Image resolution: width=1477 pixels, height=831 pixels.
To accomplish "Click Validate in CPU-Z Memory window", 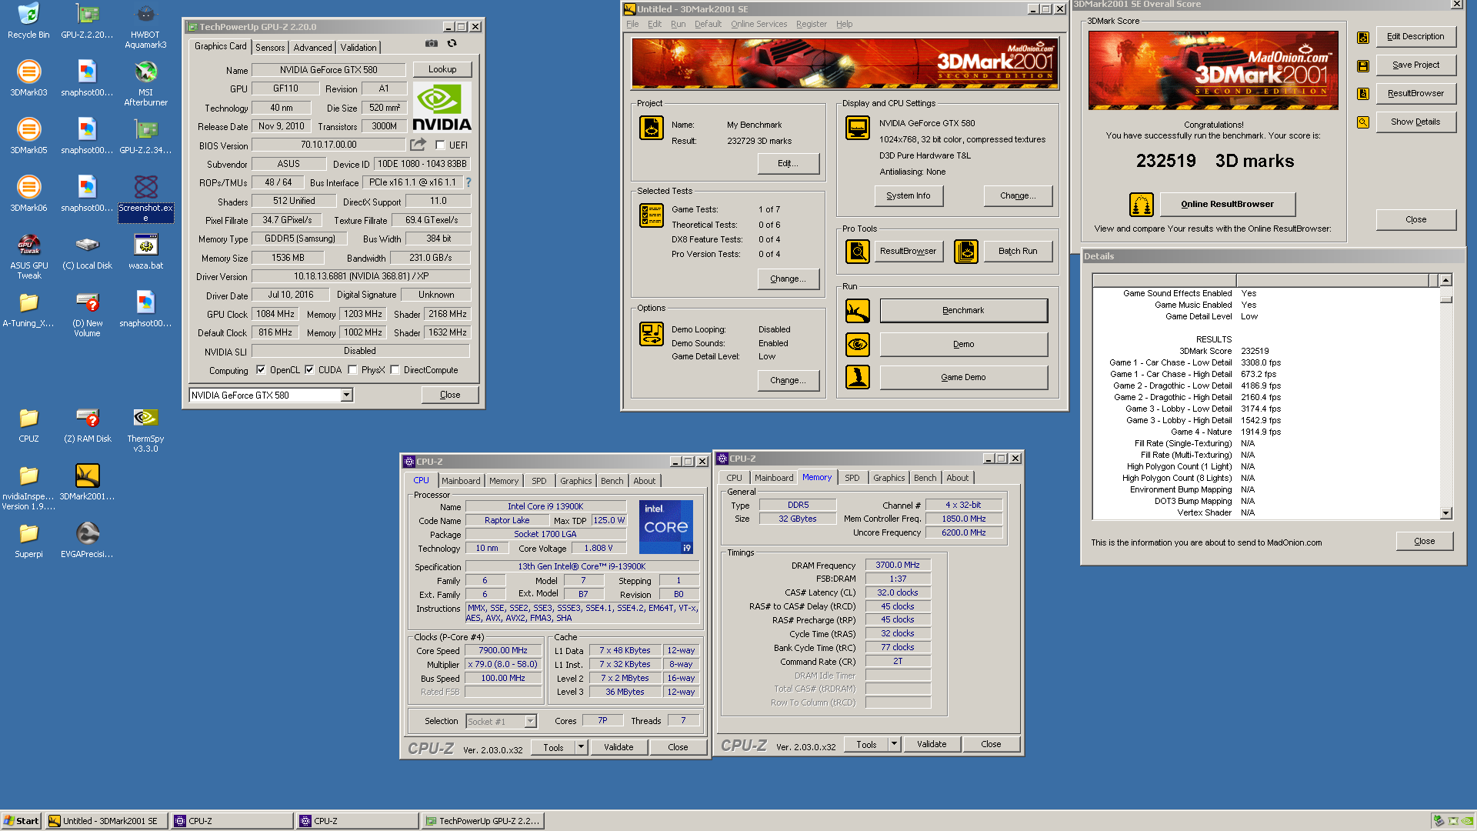I will (931, 744).
